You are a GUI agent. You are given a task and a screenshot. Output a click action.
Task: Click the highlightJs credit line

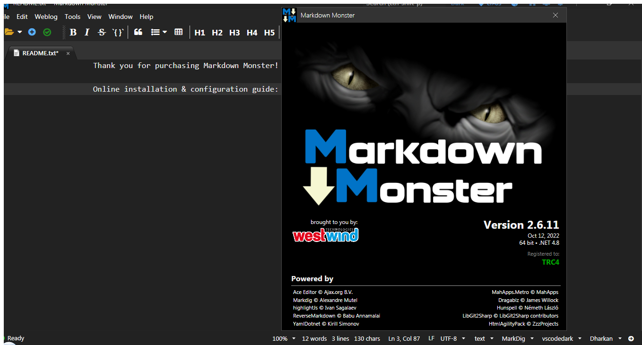pyautogui.click(x=324, y=308)
